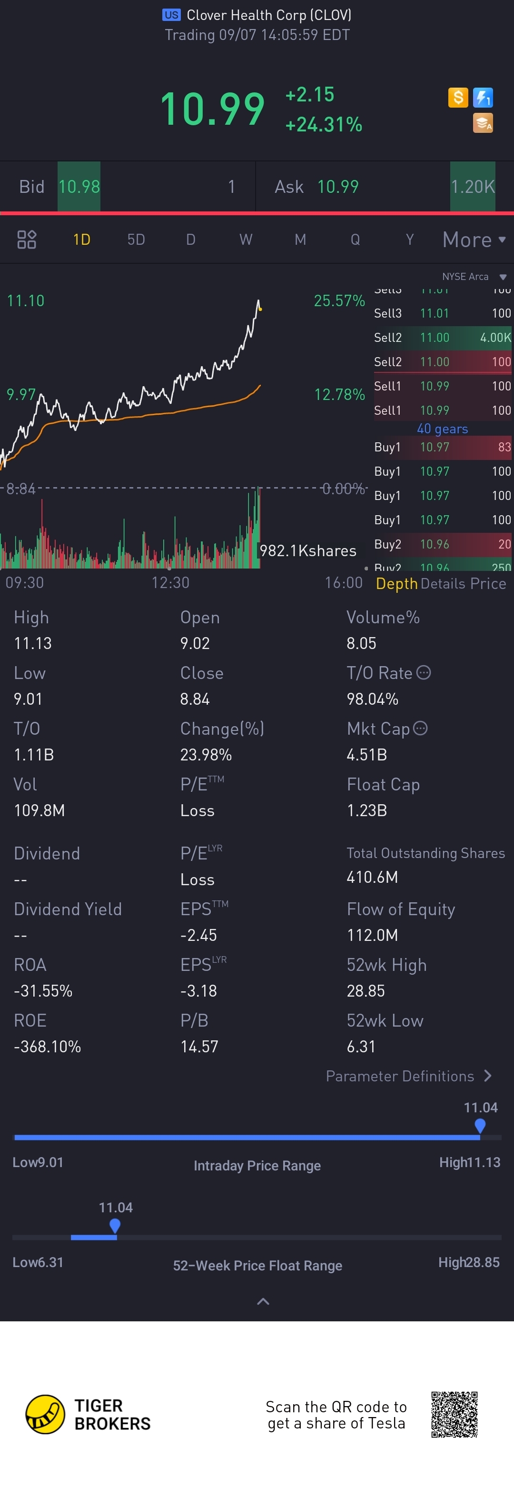Click the 40 gears depth setting
514x1508 pixels.
pos(442,429)
